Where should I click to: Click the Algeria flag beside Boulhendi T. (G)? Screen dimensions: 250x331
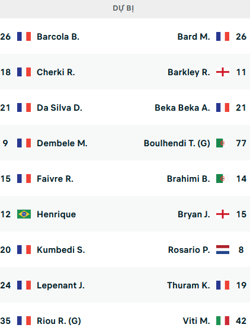coord(223,143)
